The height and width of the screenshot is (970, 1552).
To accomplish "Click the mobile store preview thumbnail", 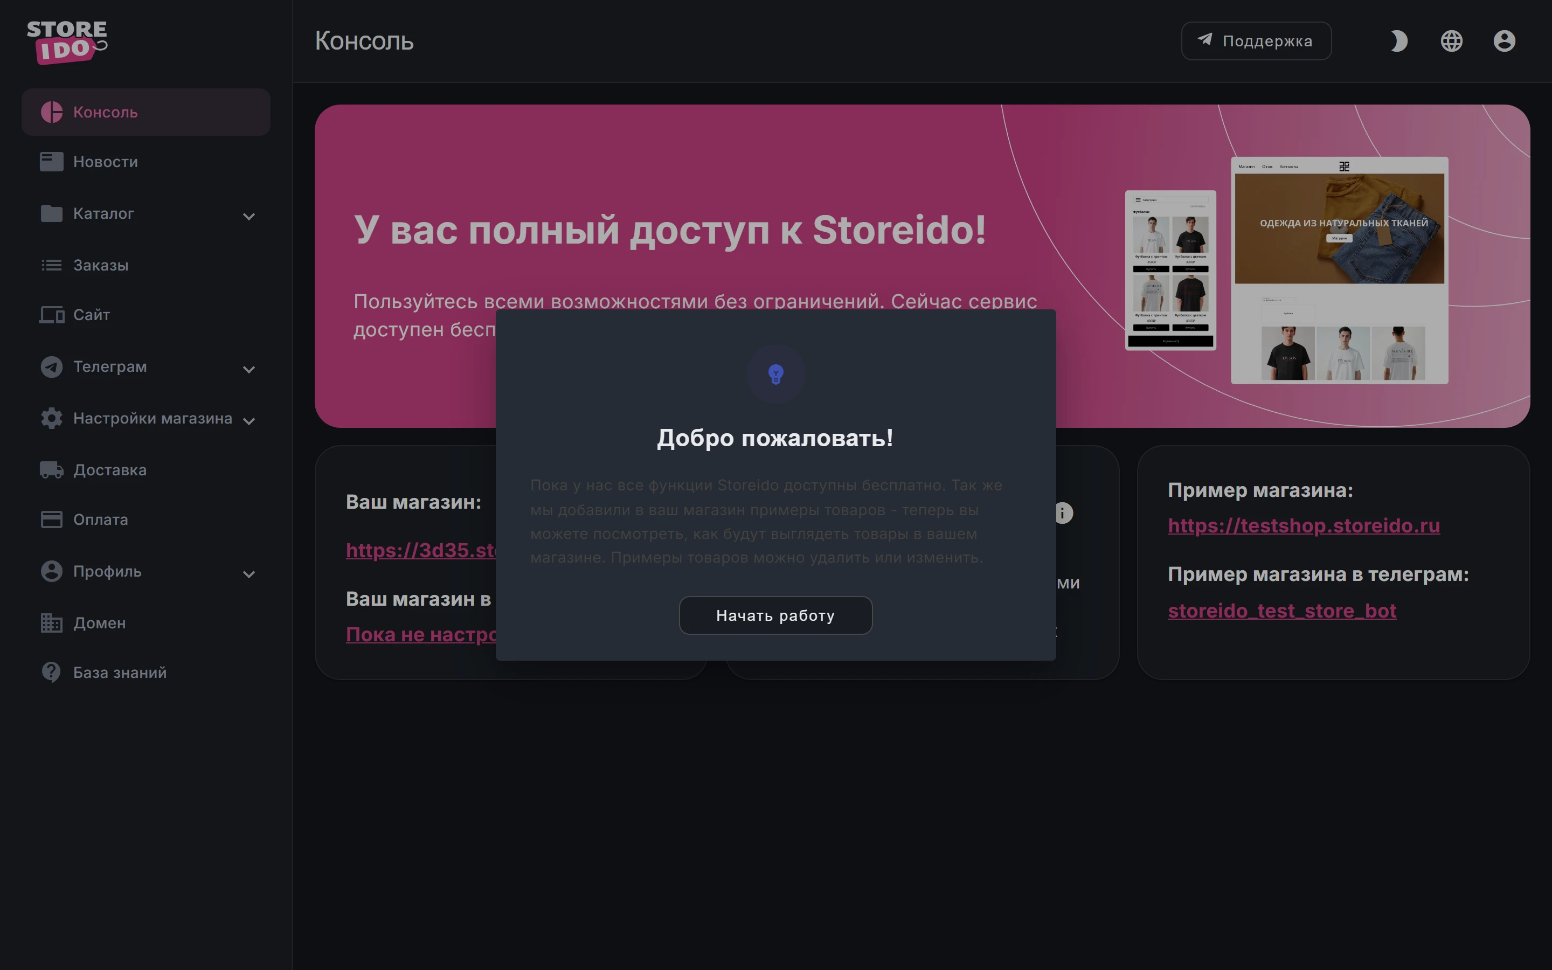I will coord(1170,270).
